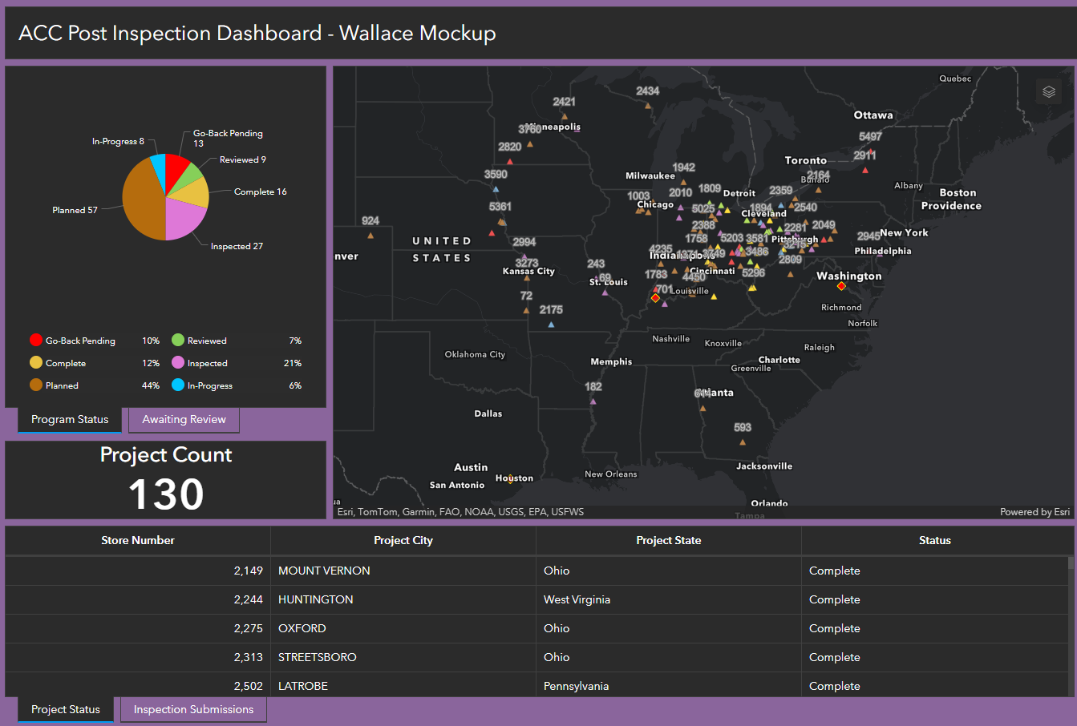Image resolution: width=1077 pixels, height=726 pixels.
Task: Click the Esri map attribution text
Action: point(457,511)
